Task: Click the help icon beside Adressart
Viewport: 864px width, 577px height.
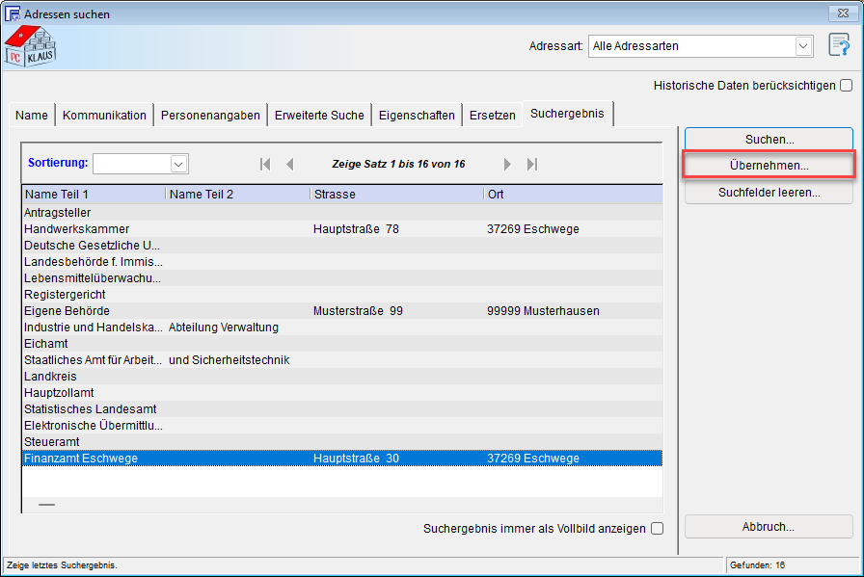Action: (x=838, y=46)
